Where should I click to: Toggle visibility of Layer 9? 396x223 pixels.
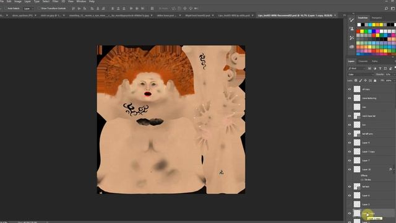tap(350, 142)
